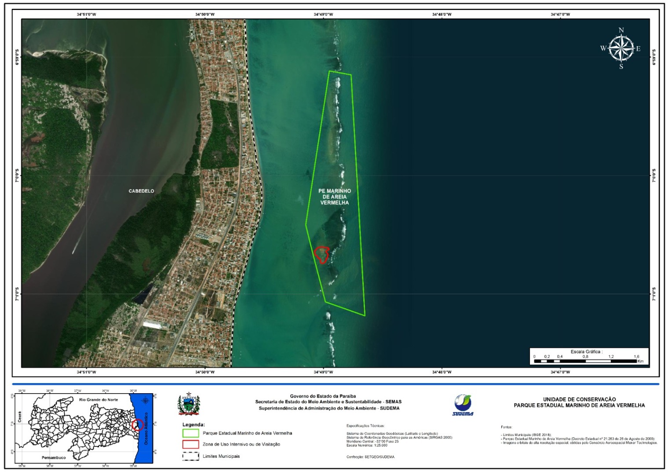
Task: Click the Paraíba state coat of arms
Action: point(189,405)
